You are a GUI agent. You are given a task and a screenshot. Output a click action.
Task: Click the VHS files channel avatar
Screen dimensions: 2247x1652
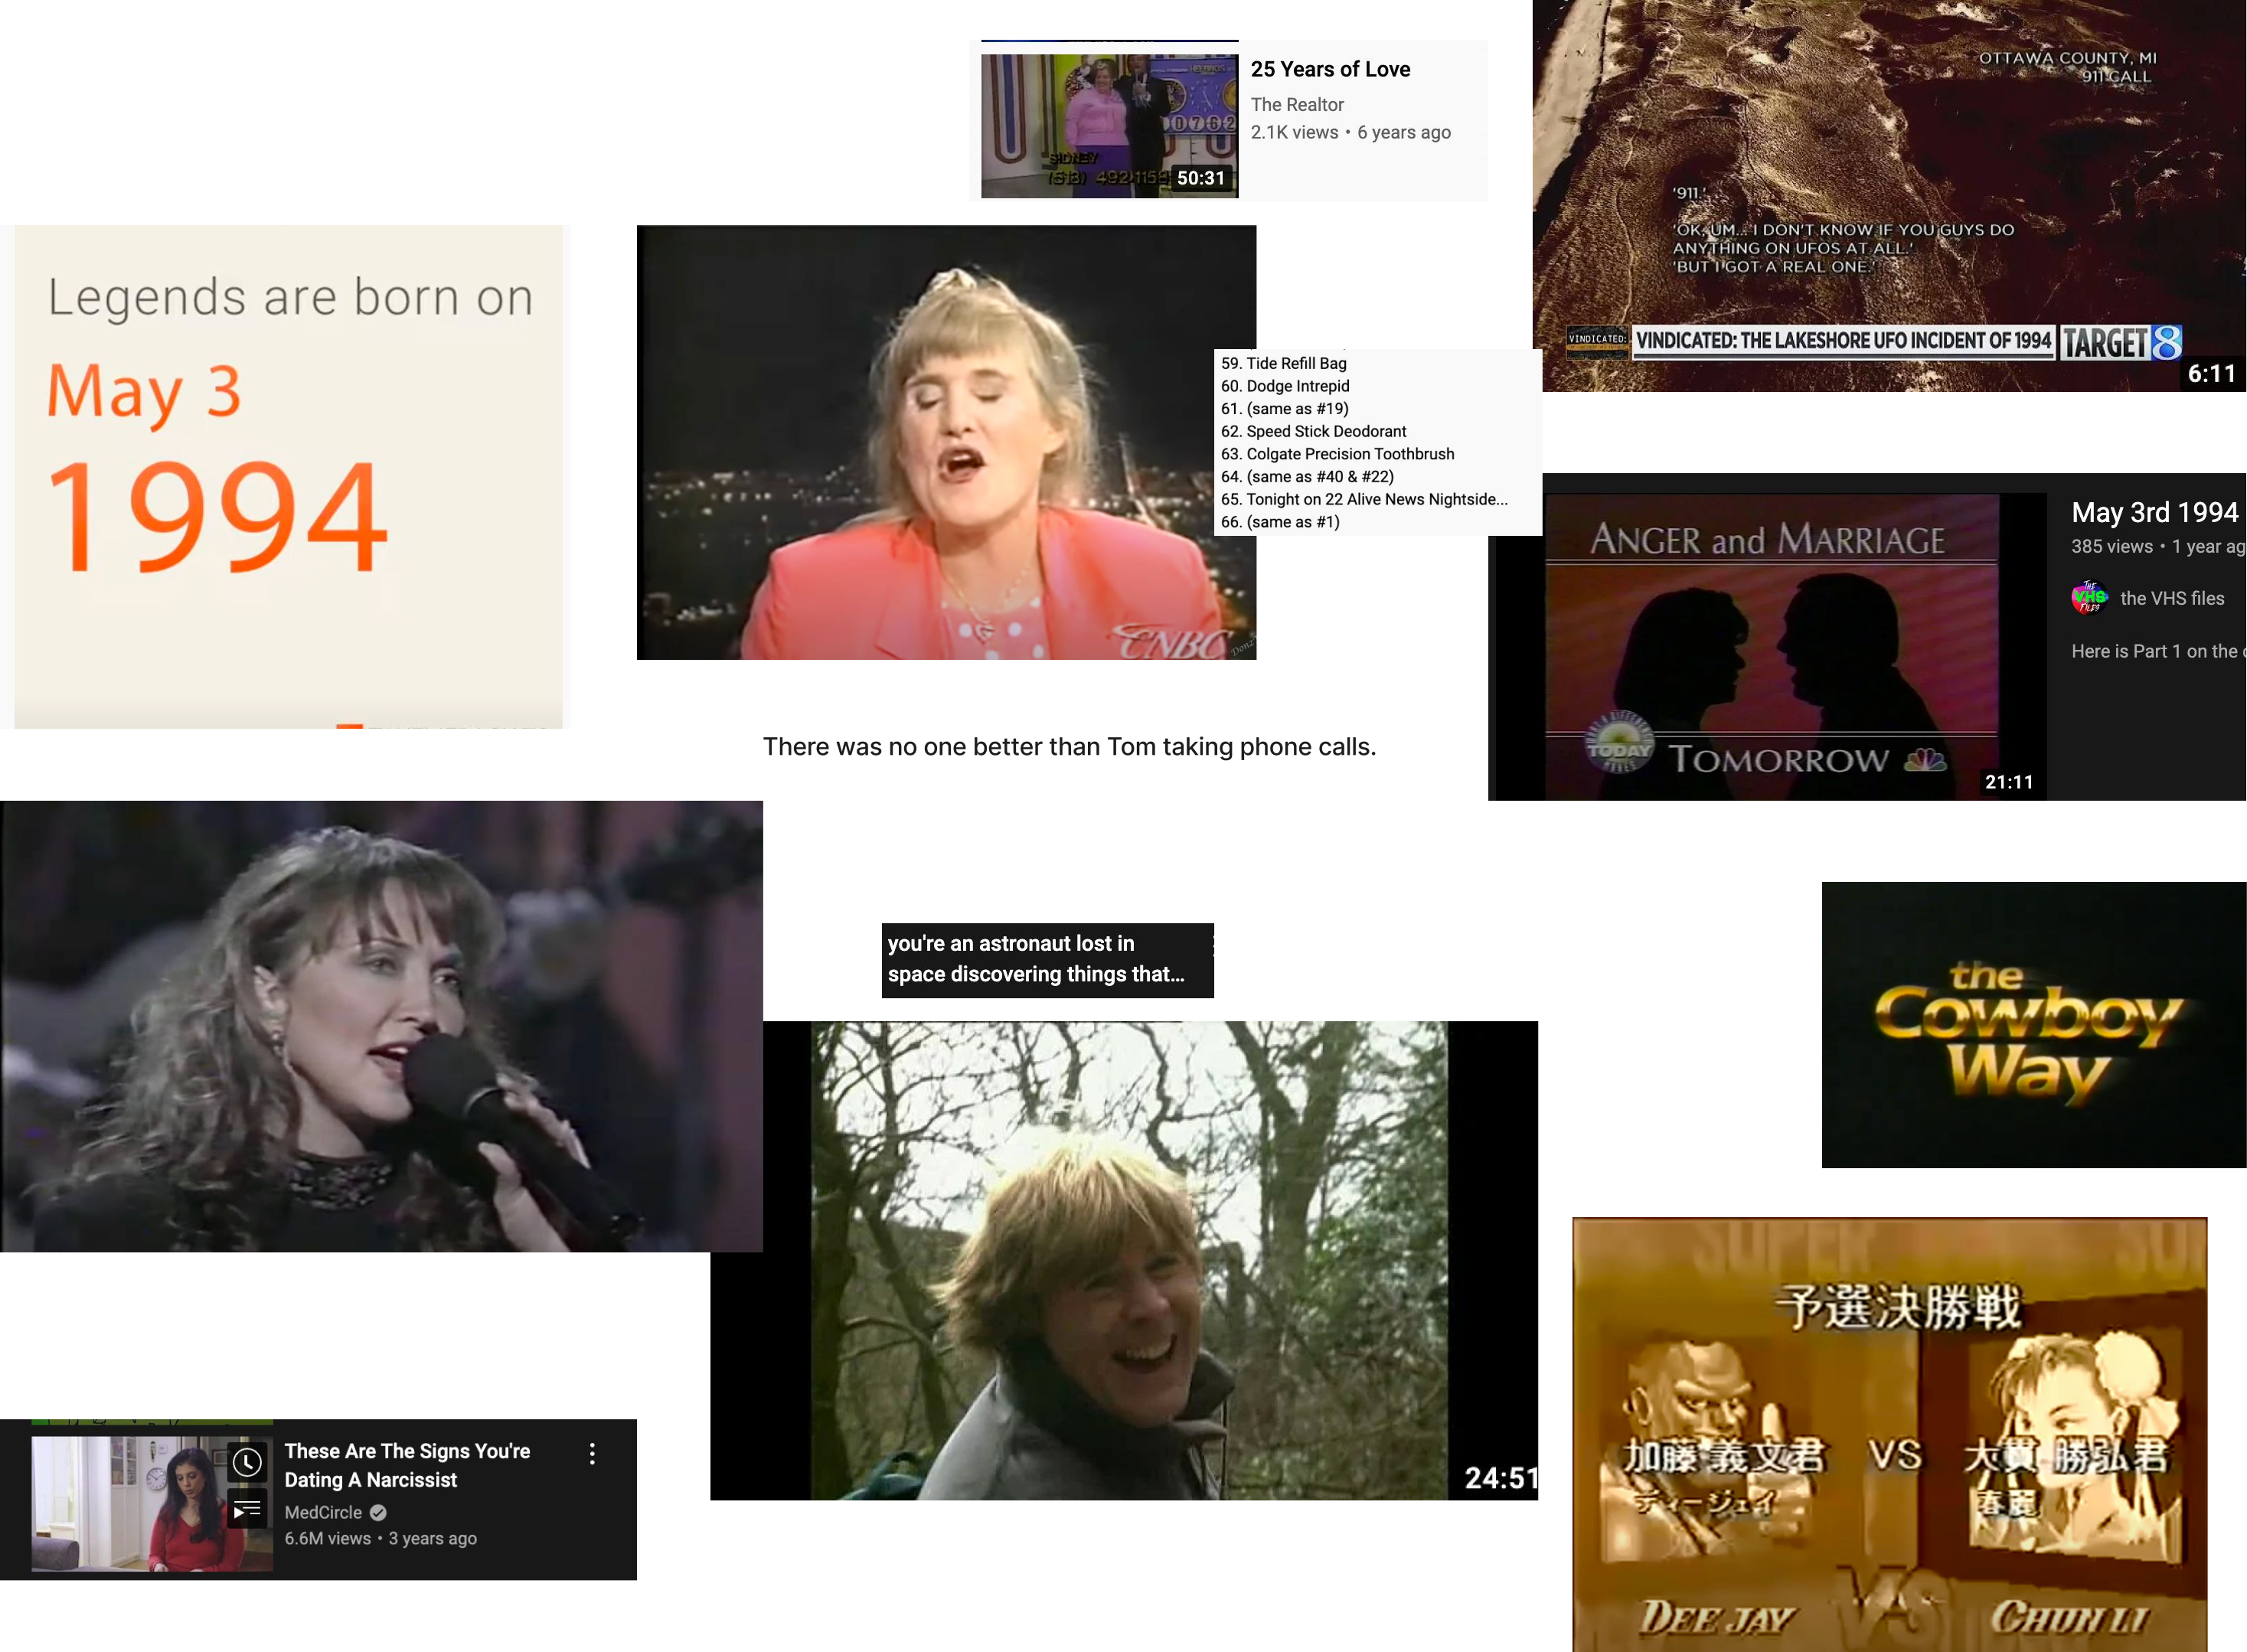pyautogui.click(x=2089, y=598)
